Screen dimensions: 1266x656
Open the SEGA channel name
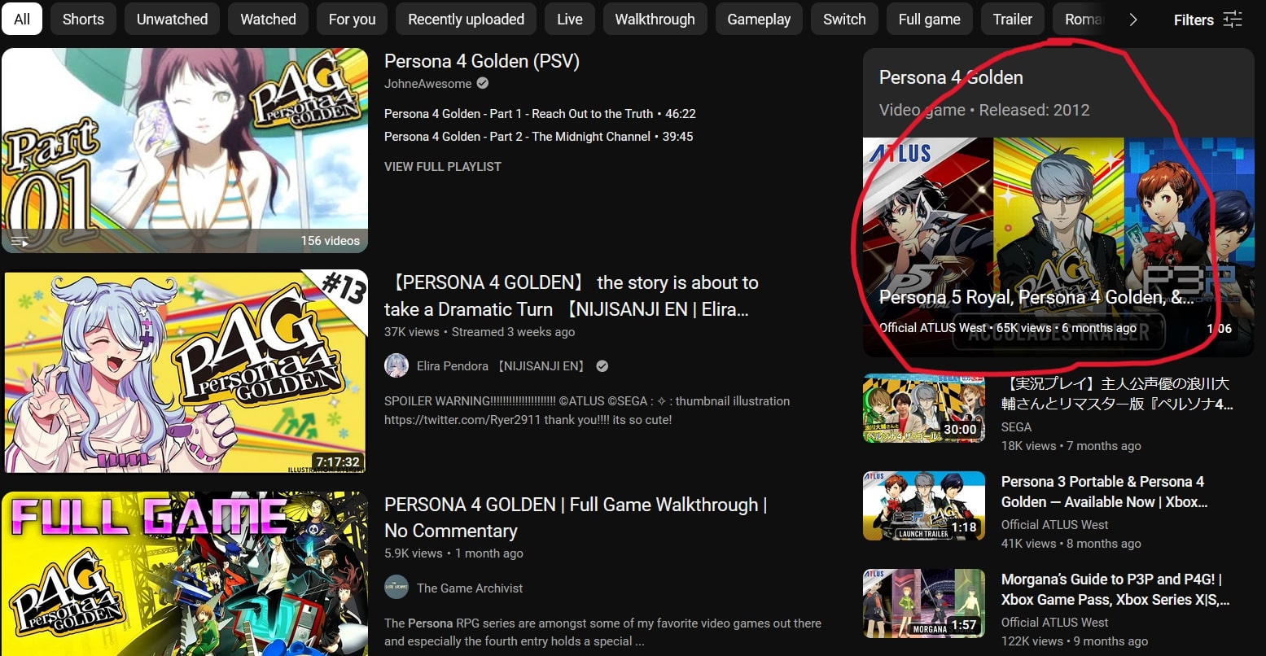click(x=1016, y=426)
